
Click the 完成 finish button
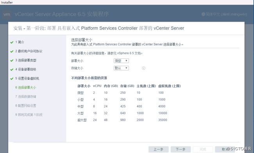coord(203,149)
